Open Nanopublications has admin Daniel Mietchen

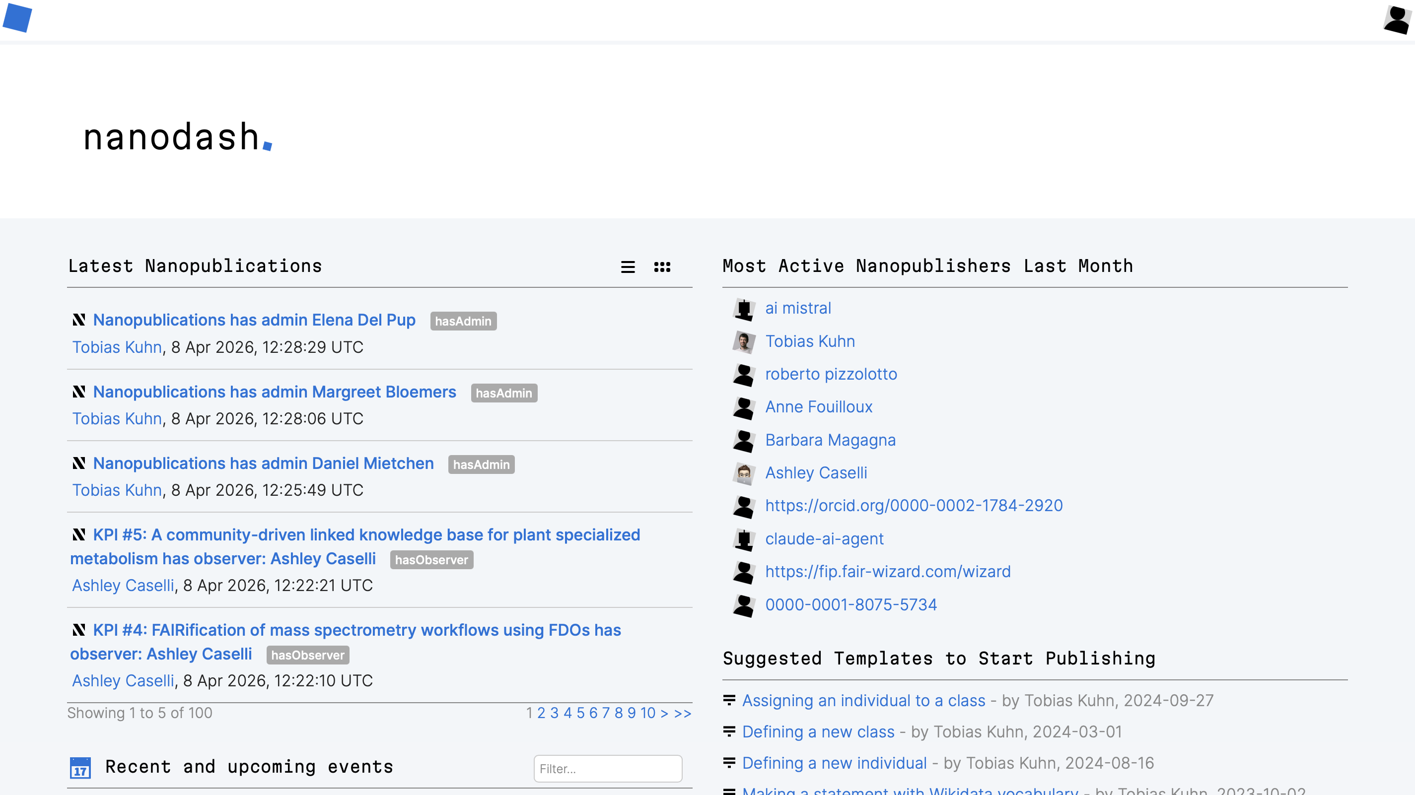click(x=263, y=464)
